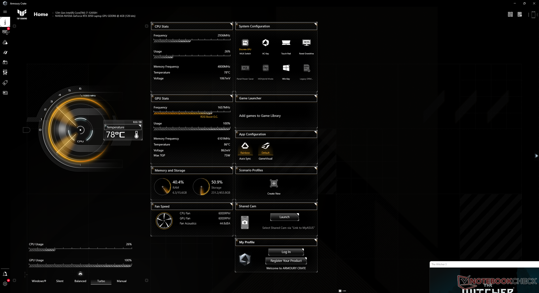539x293 pixels.
Task: Select the Home info icon in the sidebar
Action: [x=5, y=22]
